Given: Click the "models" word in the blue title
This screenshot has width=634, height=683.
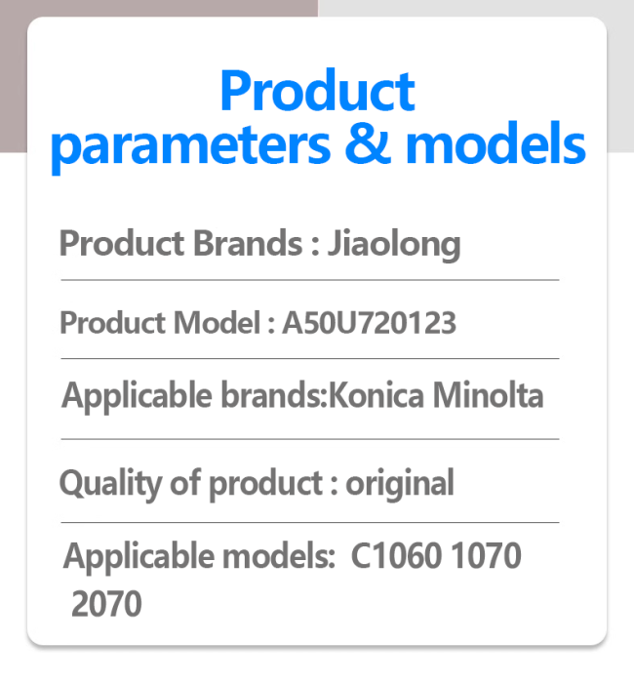Looking at the screenshot, I should (495, 142).
